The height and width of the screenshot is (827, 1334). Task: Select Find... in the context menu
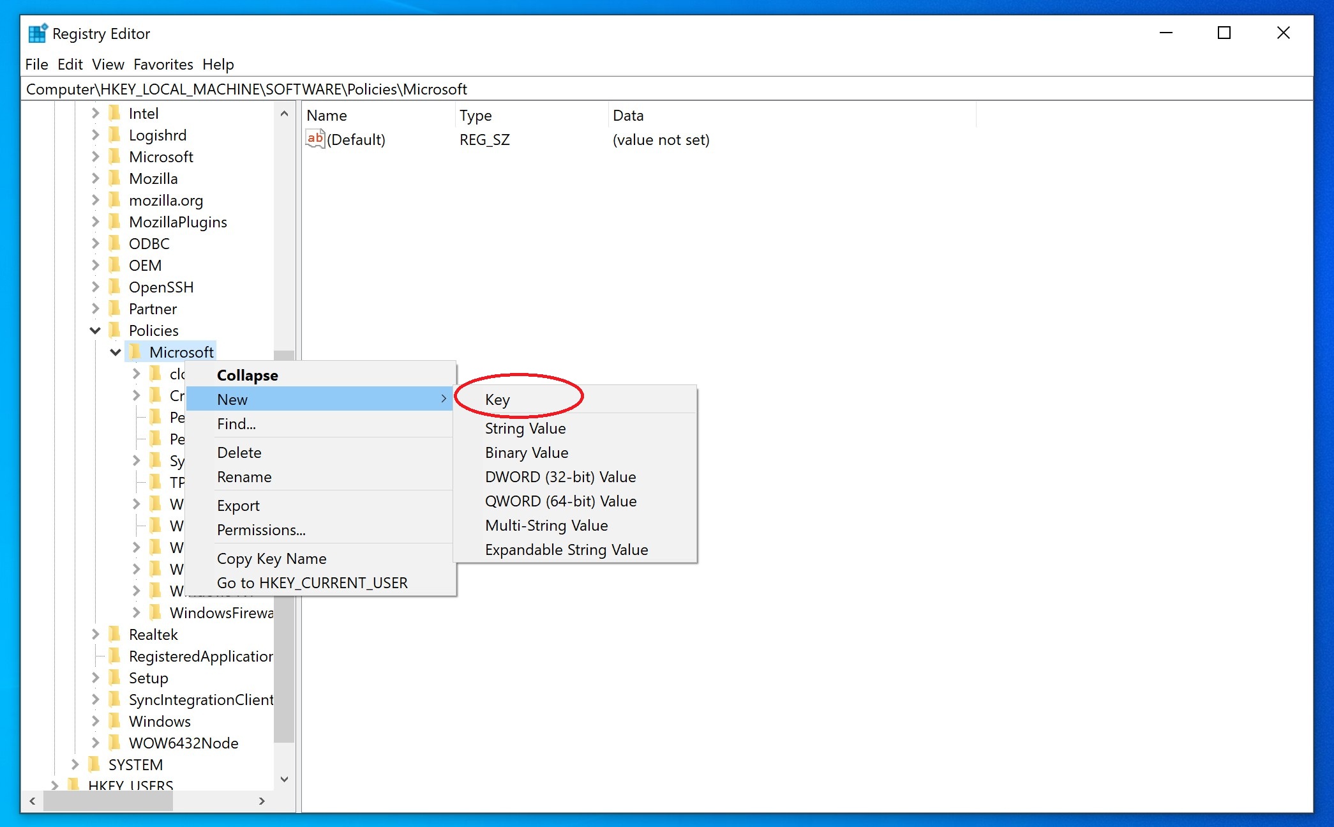click(x=320, y=423)
